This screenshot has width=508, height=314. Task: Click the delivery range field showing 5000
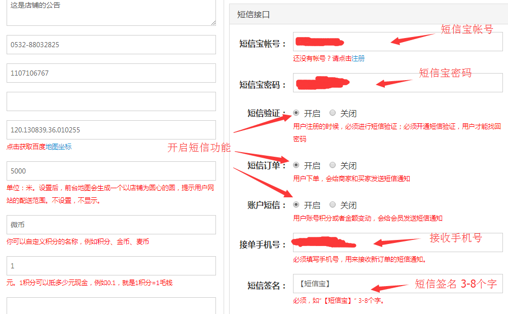(111, 171)
